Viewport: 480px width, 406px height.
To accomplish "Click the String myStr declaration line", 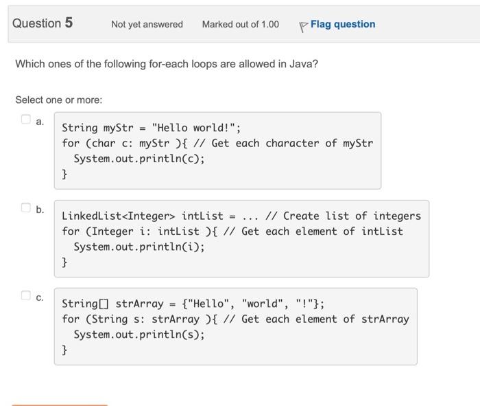I will pyautogui.click(x=152, y=128).
